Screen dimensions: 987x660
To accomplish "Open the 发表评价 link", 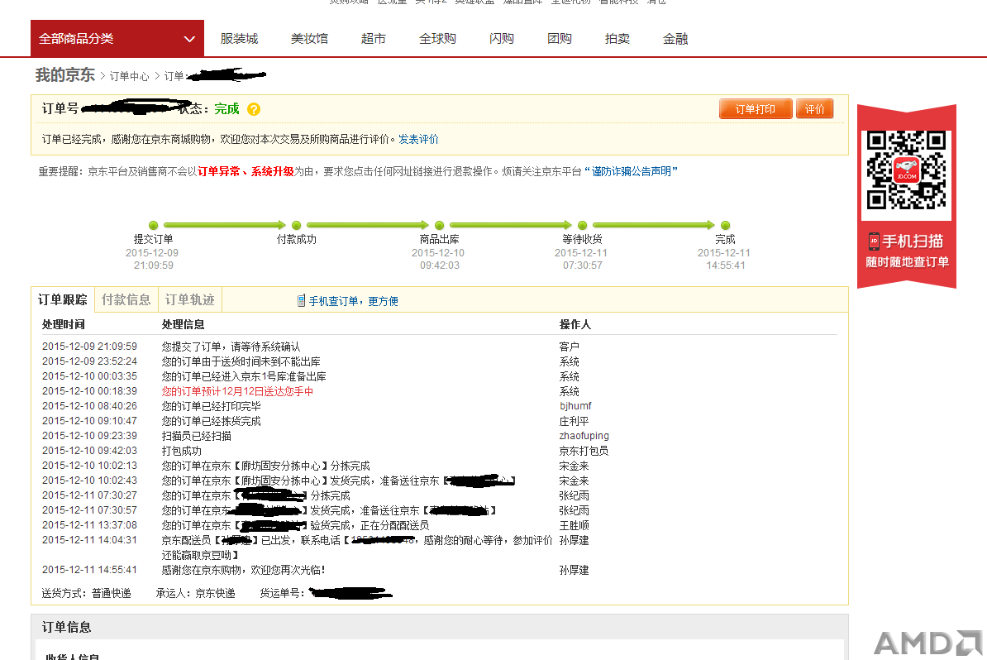I will (418, 139).
